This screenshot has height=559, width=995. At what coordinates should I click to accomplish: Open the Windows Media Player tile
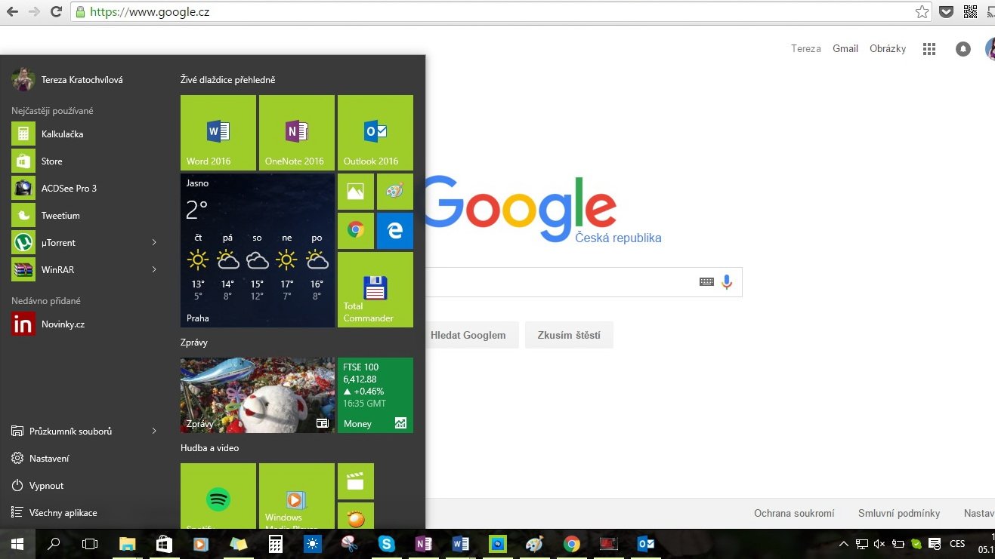point(297,496)
